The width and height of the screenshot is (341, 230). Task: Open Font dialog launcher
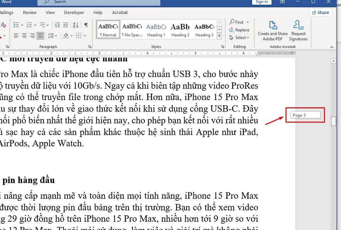(7, 47)
